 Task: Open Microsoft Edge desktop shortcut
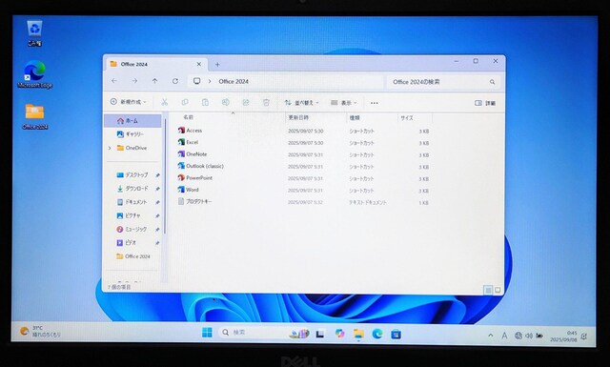click(x=34, y=74)
